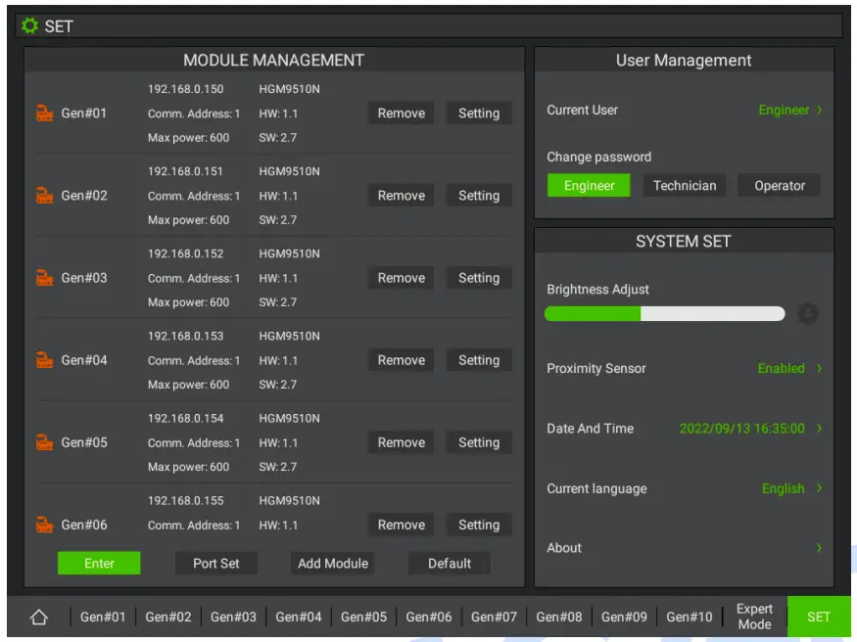Click the Gen#02 generator icon
Viewport: 857px width, 642px height.
click(42, 195)
